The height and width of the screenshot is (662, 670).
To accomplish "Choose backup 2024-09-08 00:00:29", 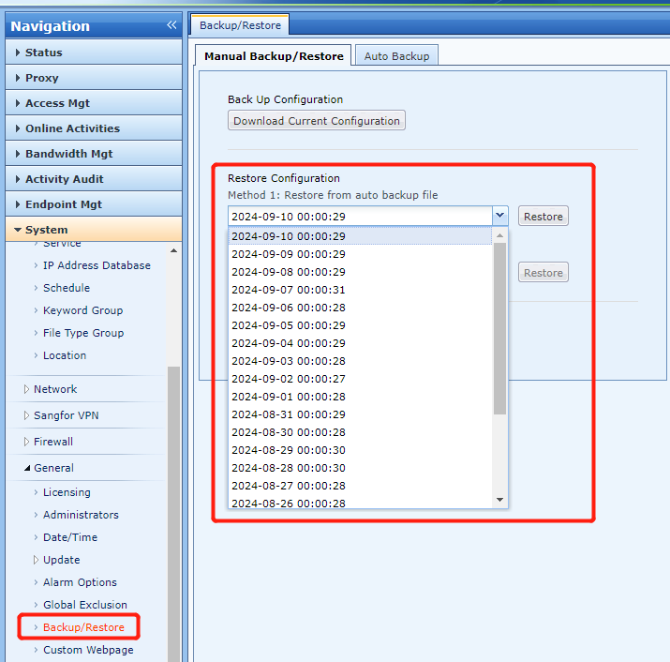I will tap(360, 272).
